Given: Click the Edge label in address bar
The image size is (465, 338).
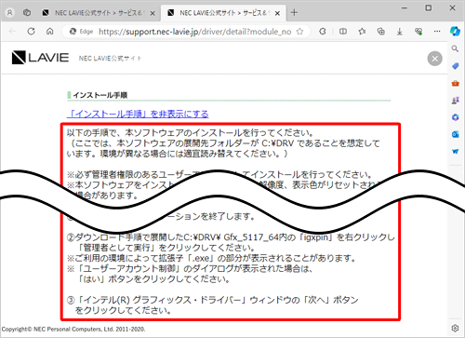Looking at the screenshot, I should [86, 32].
